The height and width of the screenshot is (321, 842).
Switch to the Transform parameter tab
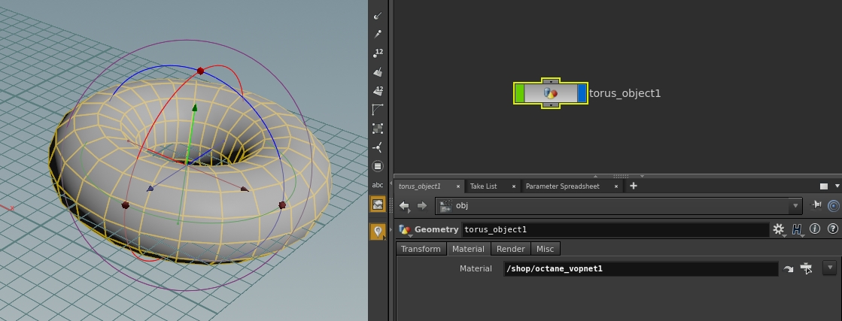[x=421, y=249]
